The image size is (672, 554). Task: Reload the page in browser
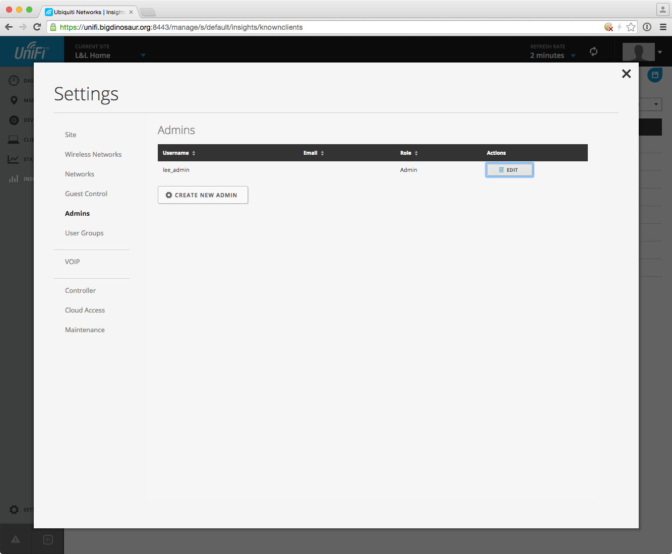tap(37, 27)
